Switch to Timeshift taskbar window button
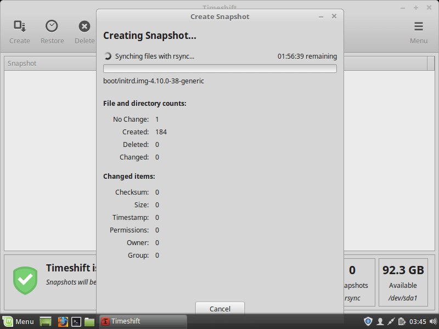 coord(143,321)
